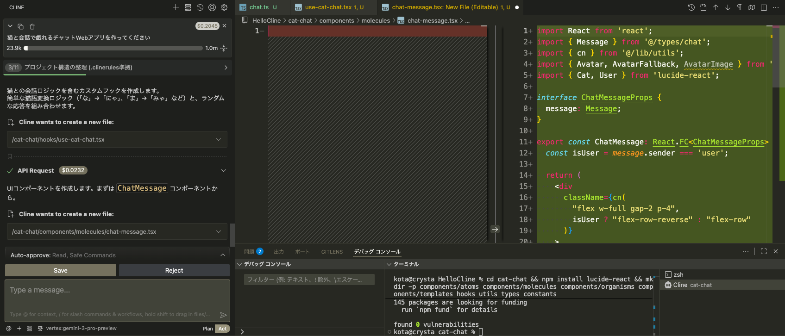
Task: Copy the task prompt text
Action: pyautogui.click(x=20, y=26)
